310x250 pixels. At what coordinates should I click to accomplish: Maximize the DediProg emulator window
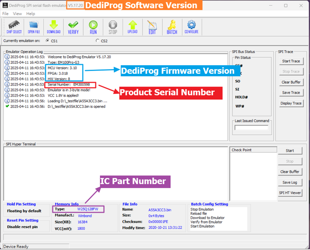tap(286, 5)
